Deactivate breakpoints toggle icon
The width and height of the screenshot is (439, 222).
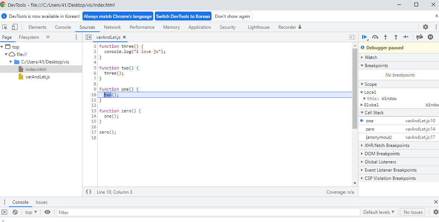pyautogui.click(x=419, y=37)
